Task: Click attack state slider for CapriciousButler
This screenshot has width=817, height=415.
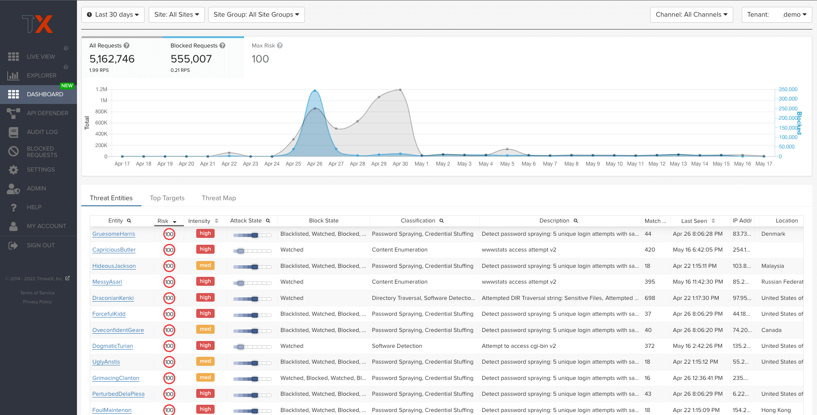Action: tap(252, 251)
